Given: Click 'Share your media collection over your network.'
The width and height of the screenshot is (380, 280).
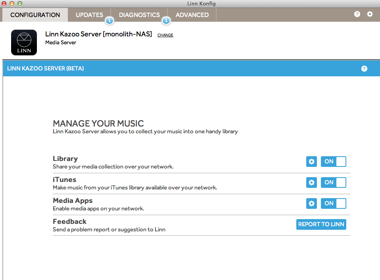Looking at the screenshot, I should [113, 167].
